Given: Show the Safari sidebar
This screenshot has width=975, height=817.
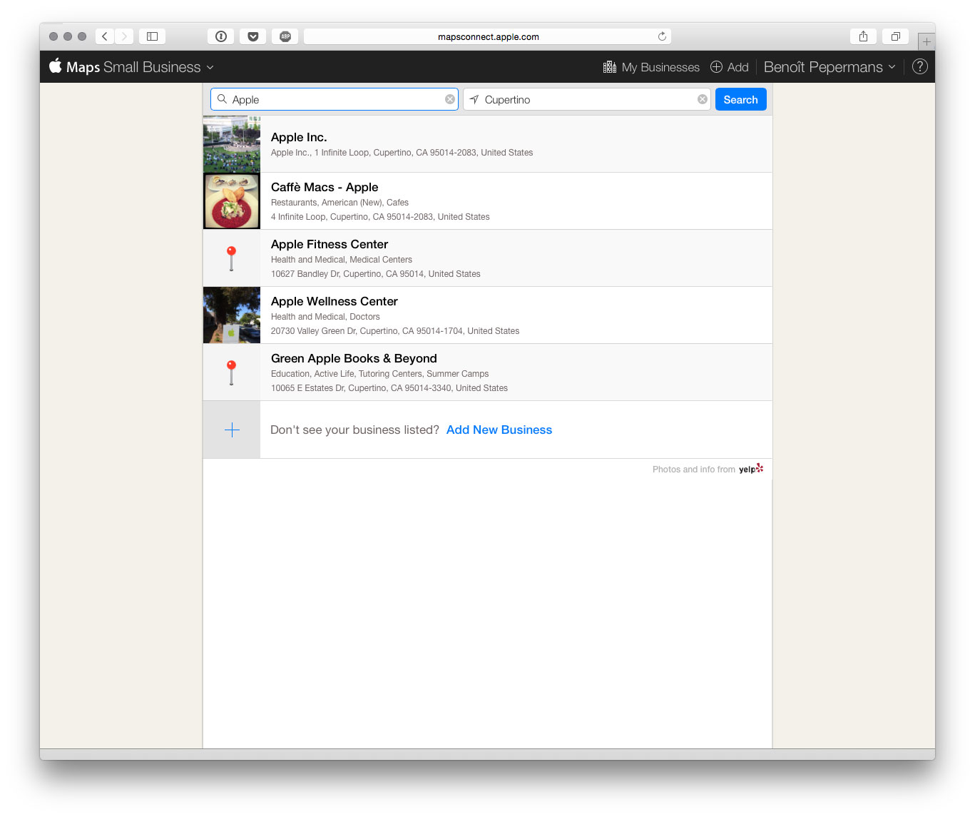Looking at the screenshot, I should click(152, 36).
